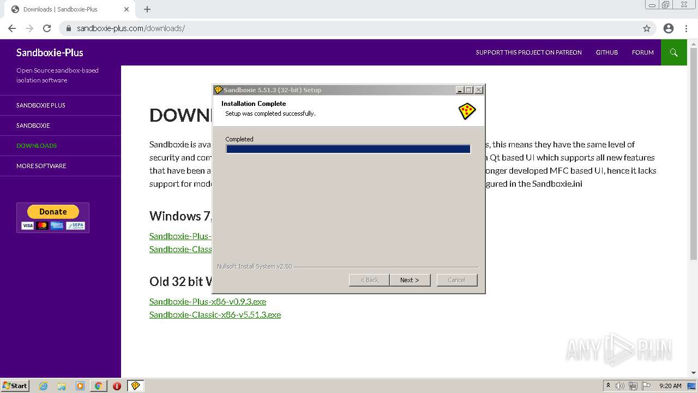Open a new tab with plus icon
The height and width of the screenshot is (393, 698).
(x=147, y=9)
